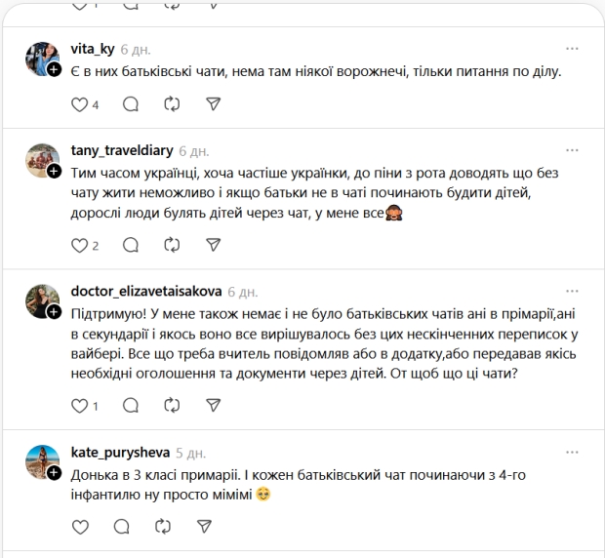Viewport: 605px width, 558px height.
Task: Repost tany_traveldiary's comment
Action: tap(172, 246)
